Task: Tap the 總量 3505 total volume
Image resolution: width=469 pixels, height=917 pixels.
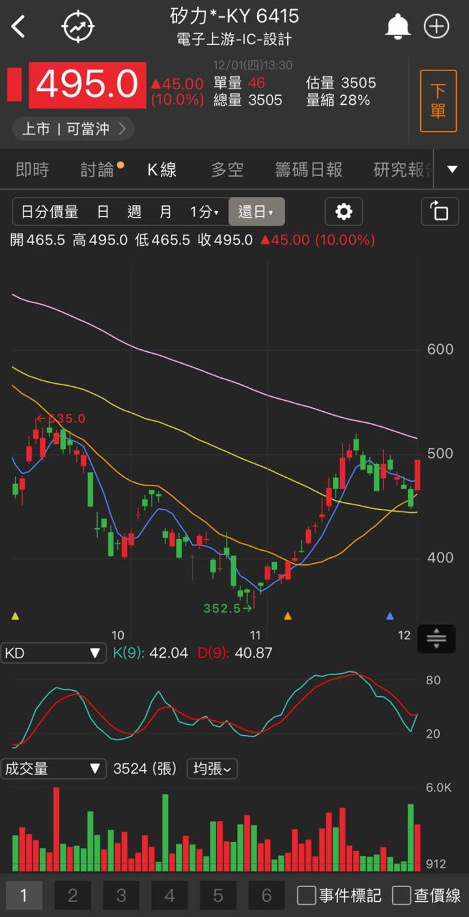Action: click(x=248, y=100)
